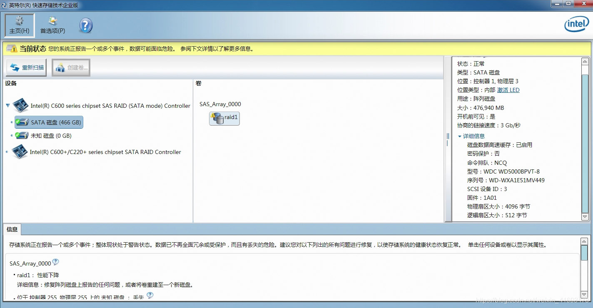593x308 pixels.
Task: Click the 创建卷... create volume button
Action: click(71, 67)
